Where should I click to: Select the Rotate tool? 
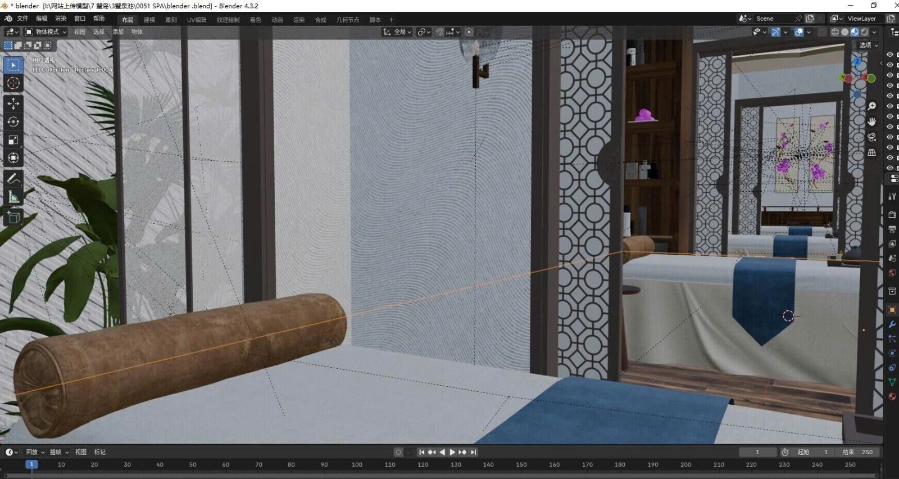pyautogui.click(x=13, y=121)
